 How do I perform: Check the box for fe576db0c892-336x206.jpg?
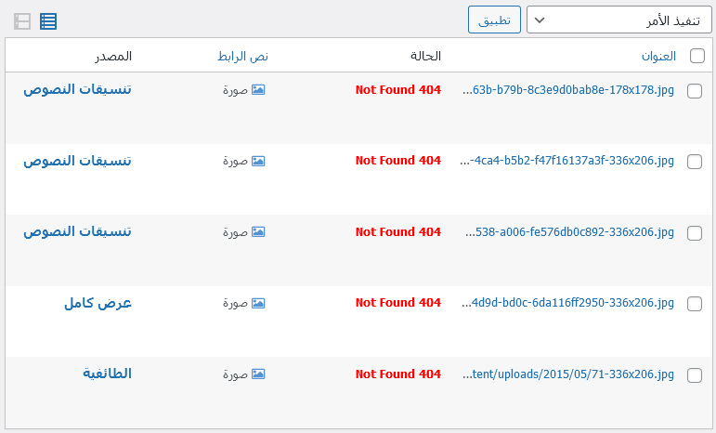click(695, 233)
